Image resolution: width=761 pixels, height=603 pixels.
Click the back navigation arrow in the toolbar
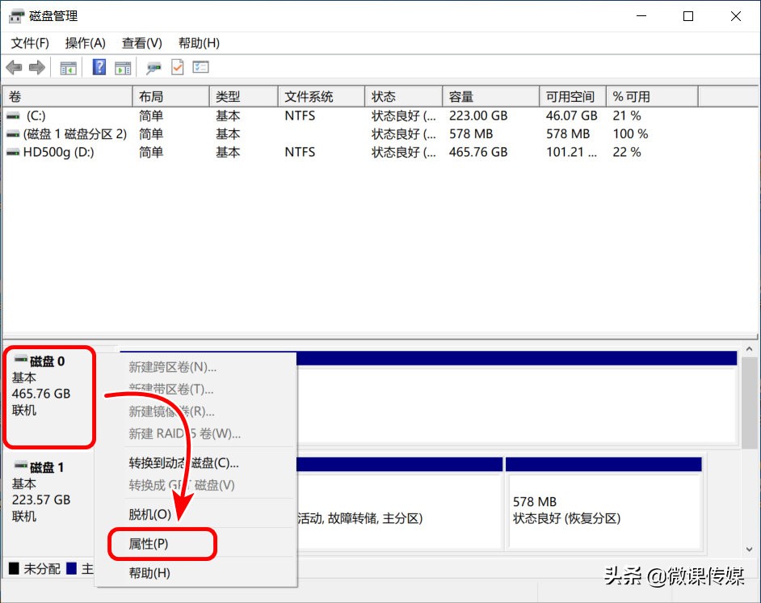click(14, 67)
